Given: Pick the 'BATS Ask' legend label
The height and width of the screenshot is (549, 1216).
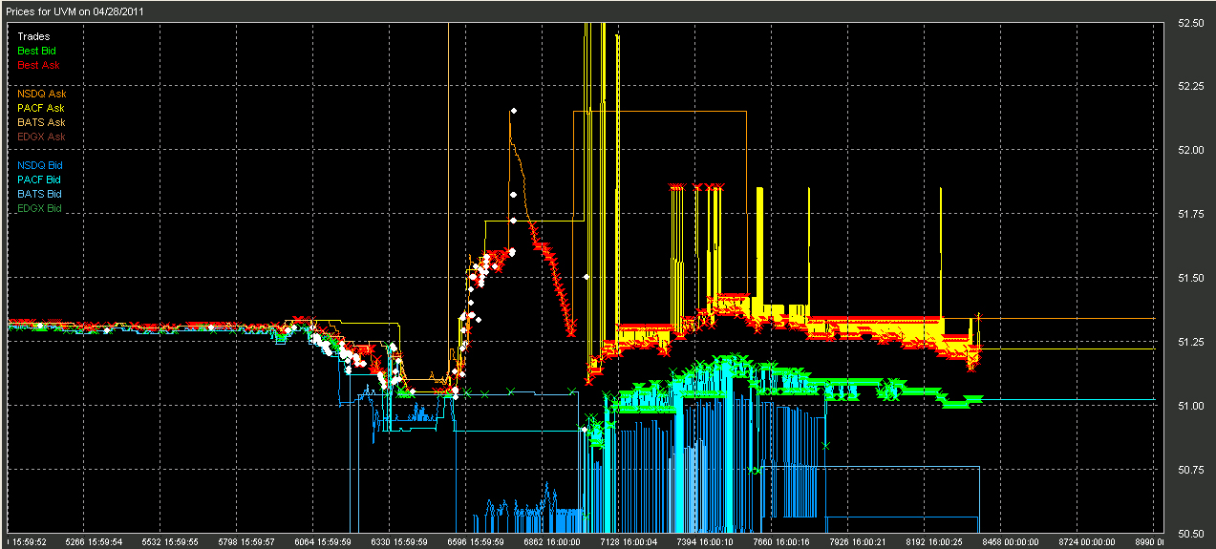Looking at the screenshot, I should (x=41, y=122).
